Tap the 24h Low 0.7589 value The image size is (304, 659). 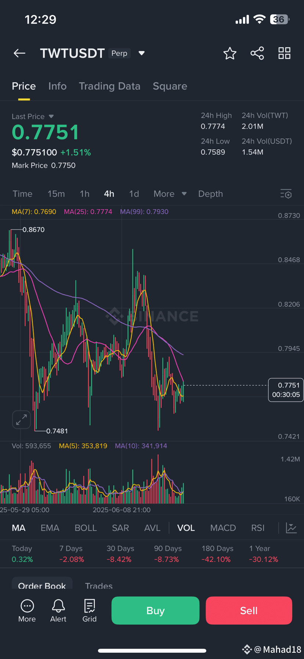tap(213, 152)
